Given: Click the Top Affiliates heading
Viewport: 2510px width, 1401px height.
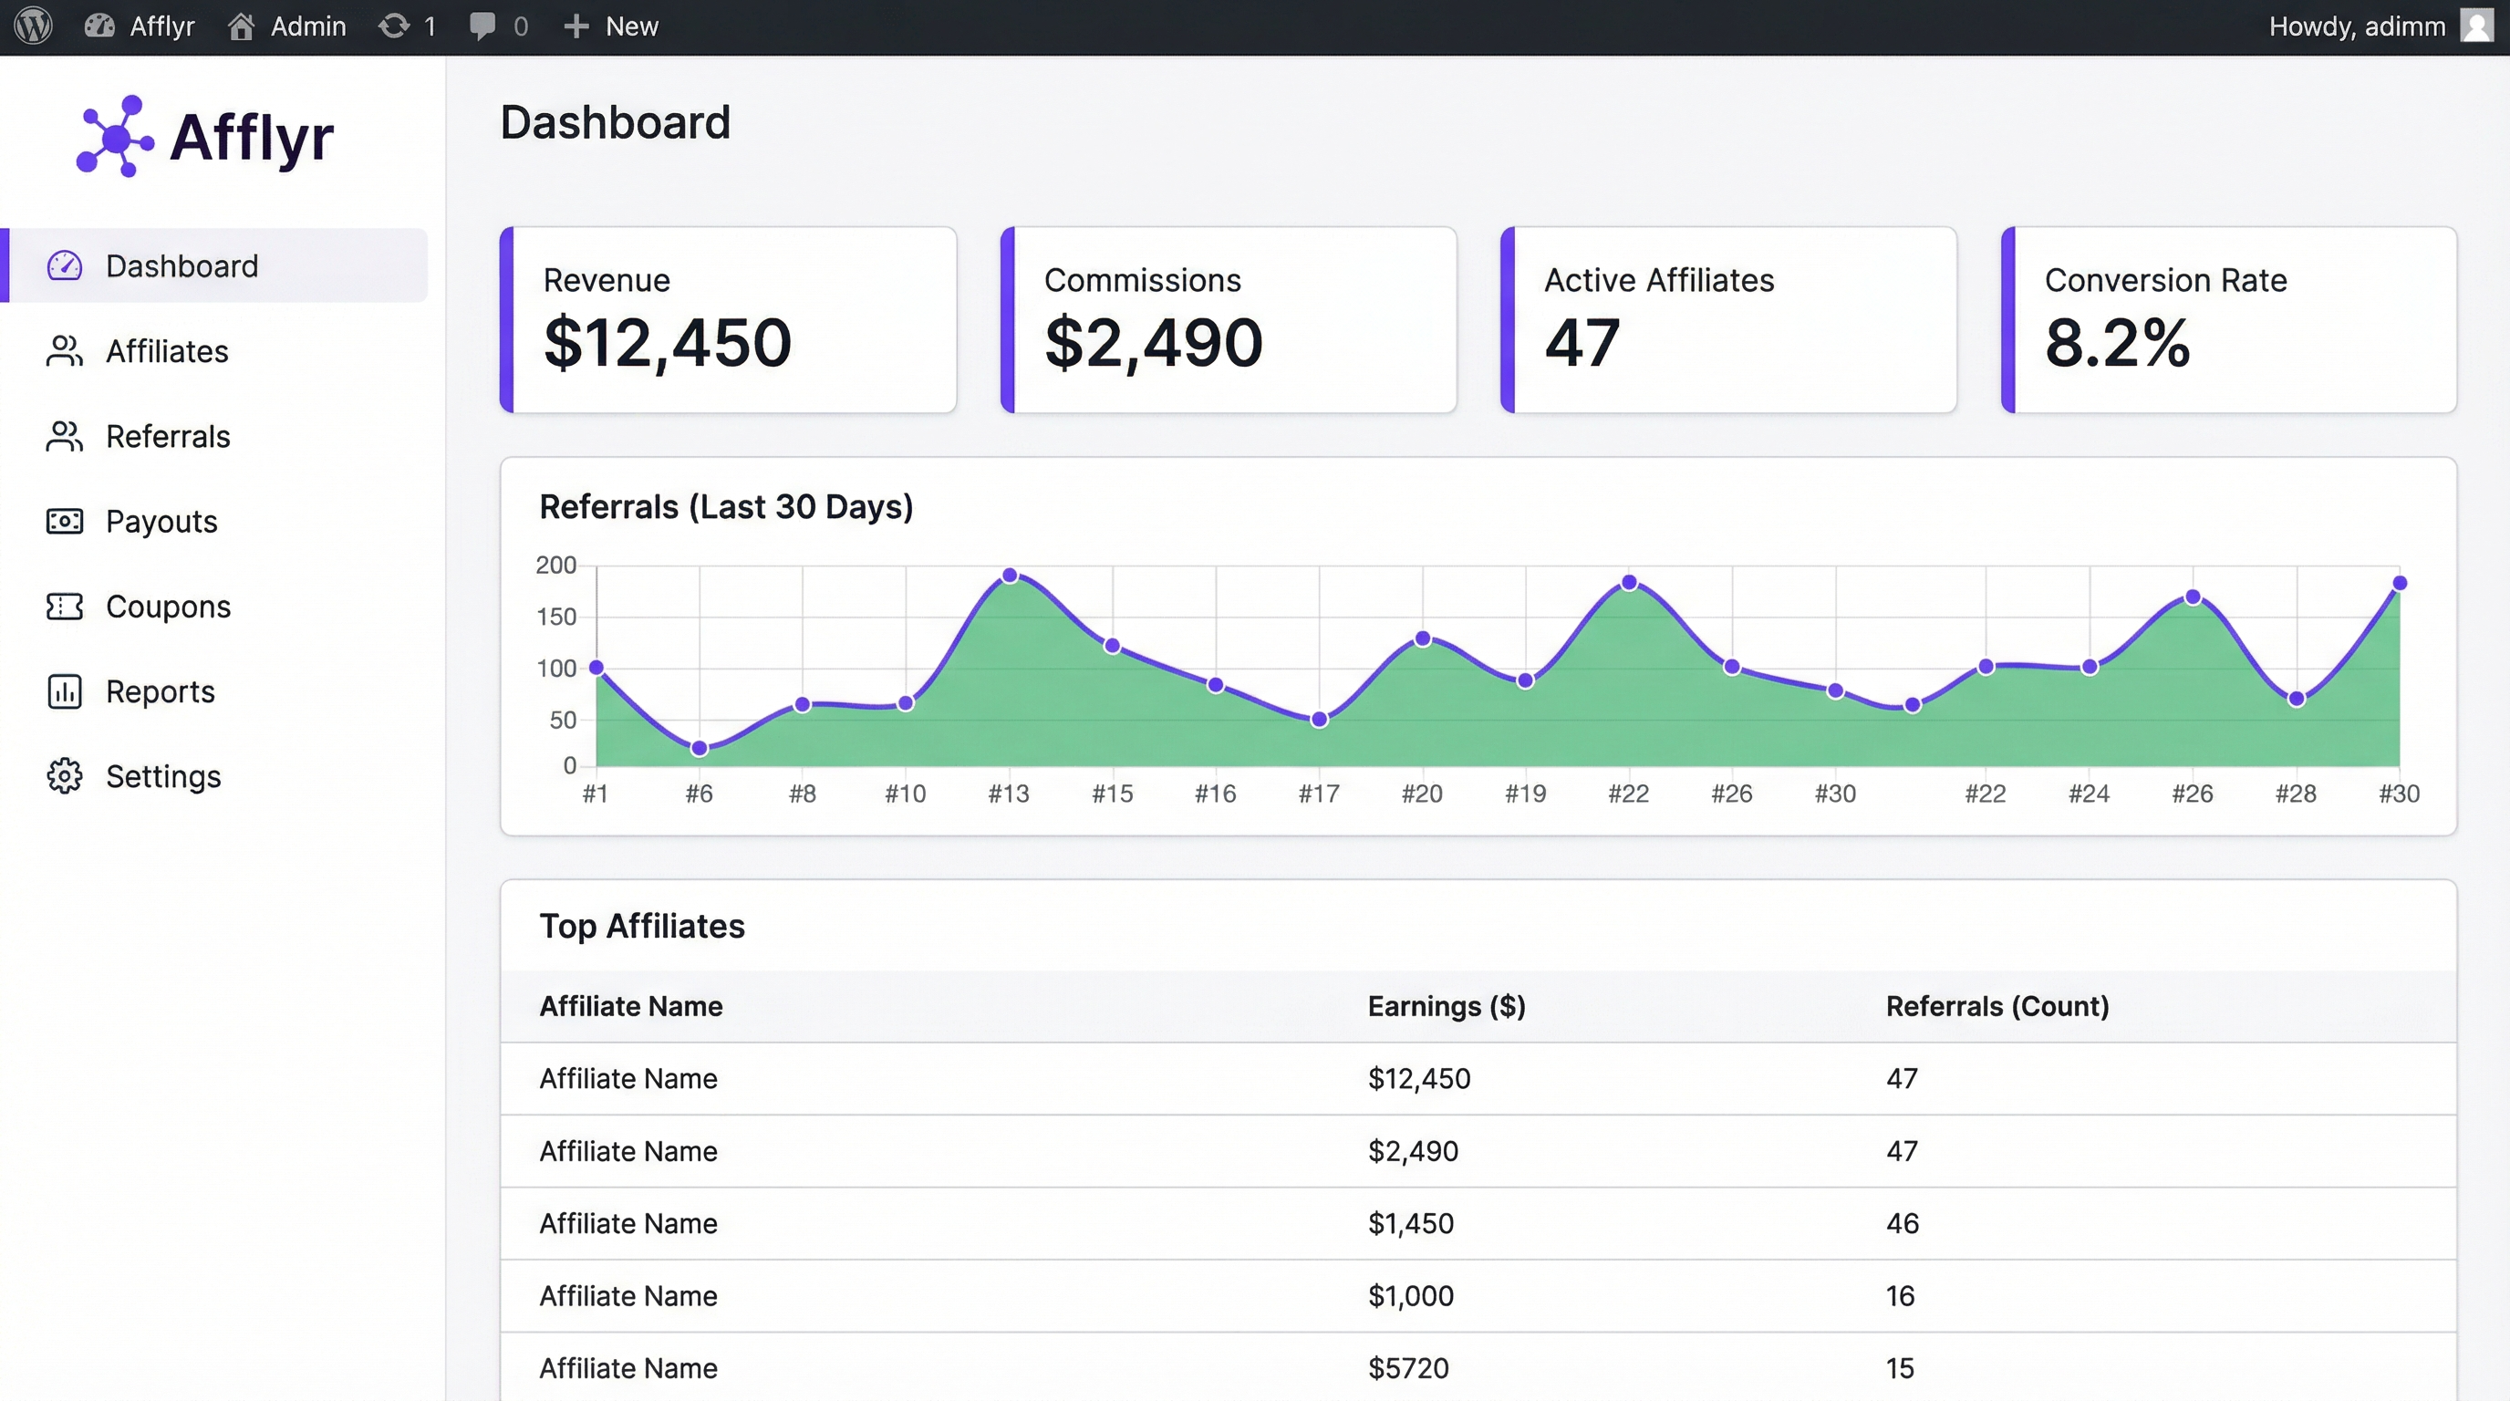Looking at the screenshot, I should pyautogui.click(x=642, y=926).
